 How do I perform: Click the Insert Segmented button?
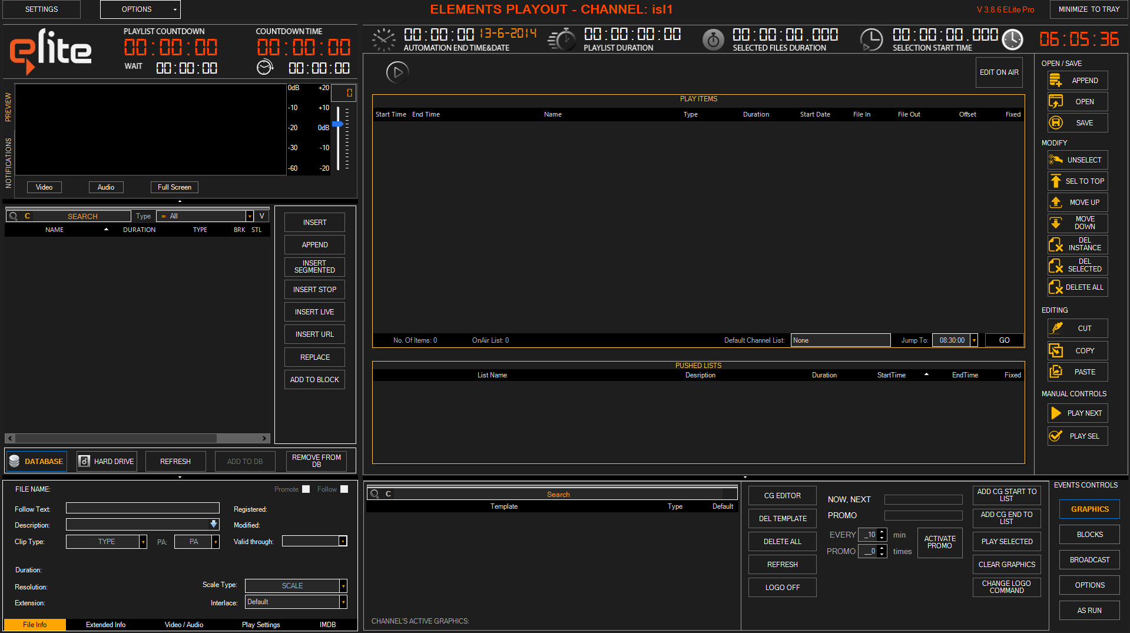314,267
